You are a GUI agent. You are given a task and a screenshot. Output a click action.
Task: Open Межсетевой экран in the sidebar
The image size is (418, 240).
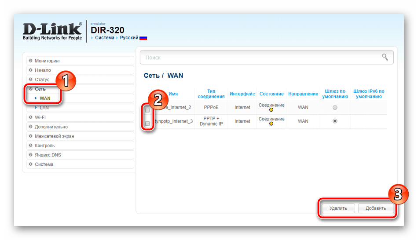point(54,136)
